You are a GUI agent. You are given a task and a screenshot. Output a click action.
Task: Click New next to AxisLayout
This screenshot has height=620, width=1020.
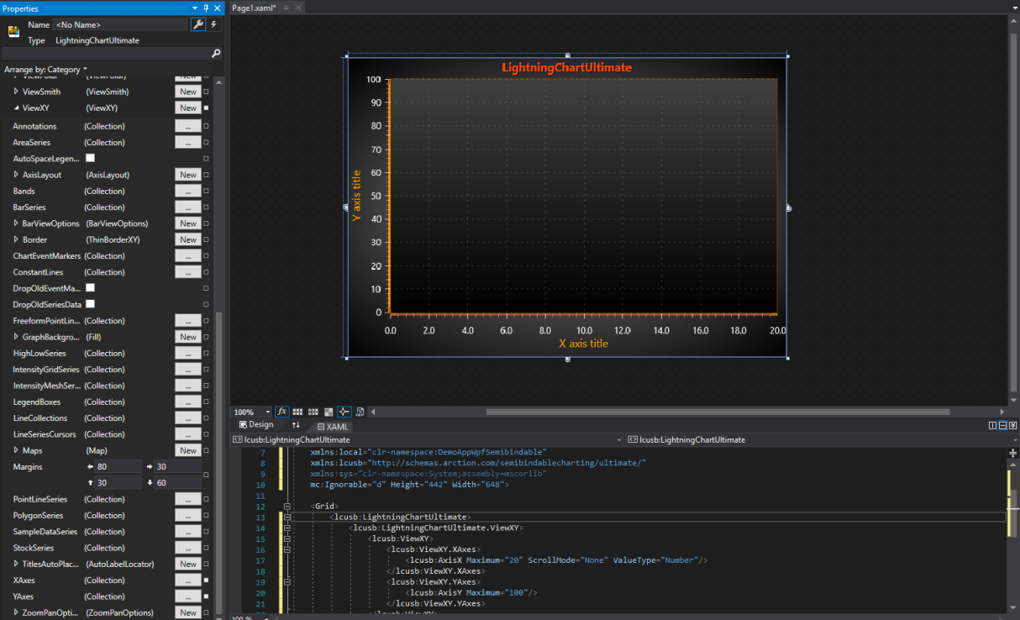[187, 175]
